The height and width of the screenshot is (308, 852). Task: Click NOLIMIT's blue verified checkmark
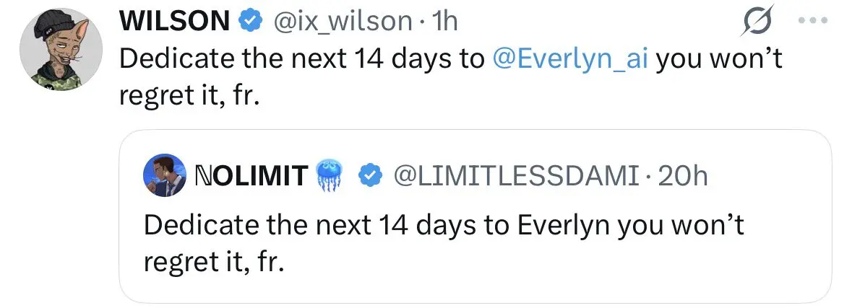[371, 176]
